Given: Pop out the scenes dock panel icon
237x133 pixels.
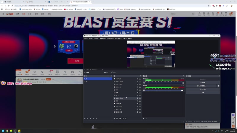Looking at the screenshot, I should pyautogui.click(x=111, y=76).
